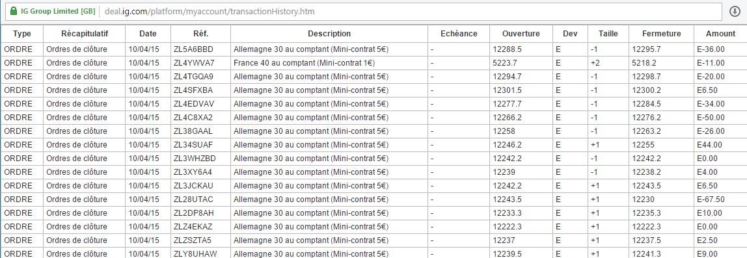Click amount E-36.00
747x258 pixels.
click(711, 49)
